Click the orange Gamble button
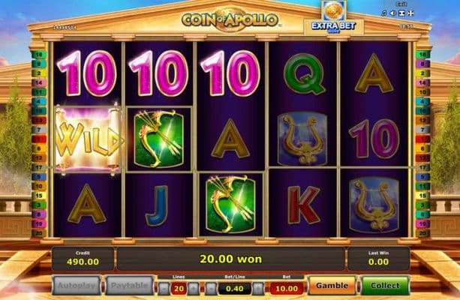Image resolution: width=460 pixels, height=300 pixels. pyautogui.click(x=332, y=285)
